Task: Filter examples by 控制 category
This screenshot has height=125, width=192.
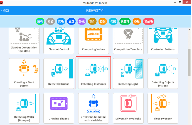Action: (x=103, y=21)
